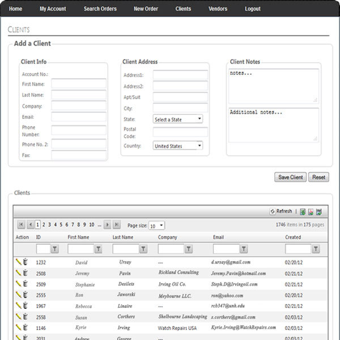Click the filter icon for Created column
The height and width of the screenshot is (340, 340).
tap(316, 249)
